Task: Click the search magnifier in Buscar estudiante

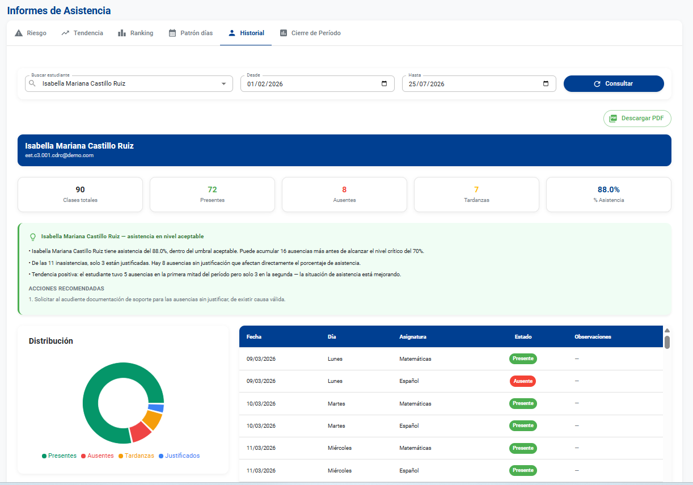Action: [x=32, y=83]
